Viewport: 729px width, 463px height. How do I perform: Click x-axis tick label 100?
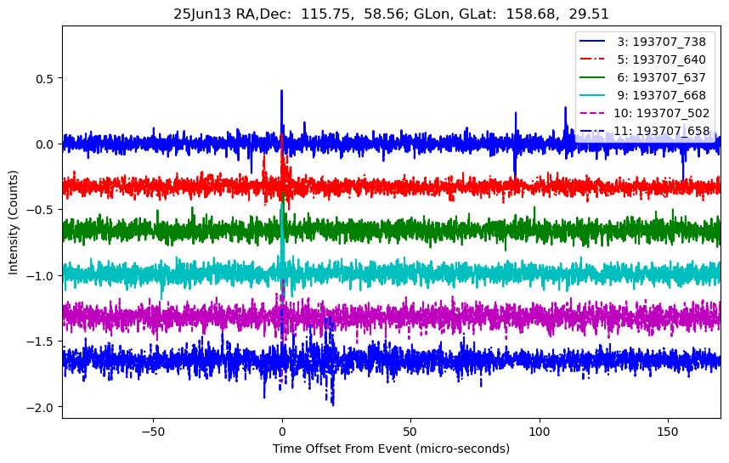(x=540, y=432)
